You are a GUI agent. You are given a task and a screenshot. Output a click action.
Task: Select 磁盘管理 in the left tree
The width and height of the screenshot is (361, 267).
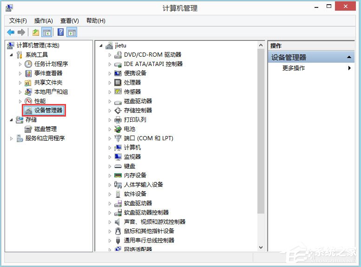tap(46, 129)
